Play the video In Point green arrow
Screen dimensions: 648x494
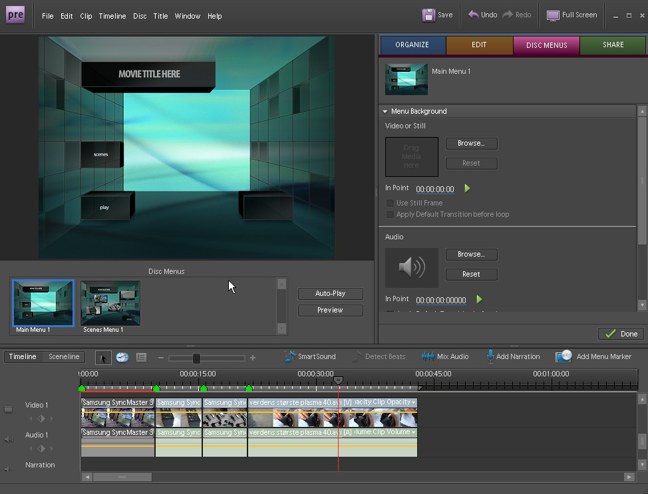[x=467, y=189]
